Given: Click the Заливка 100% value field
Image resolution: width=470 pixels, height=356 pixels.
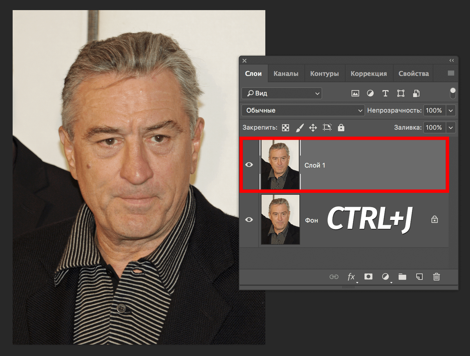Looking at the screenshot, I should click(434, 128).
